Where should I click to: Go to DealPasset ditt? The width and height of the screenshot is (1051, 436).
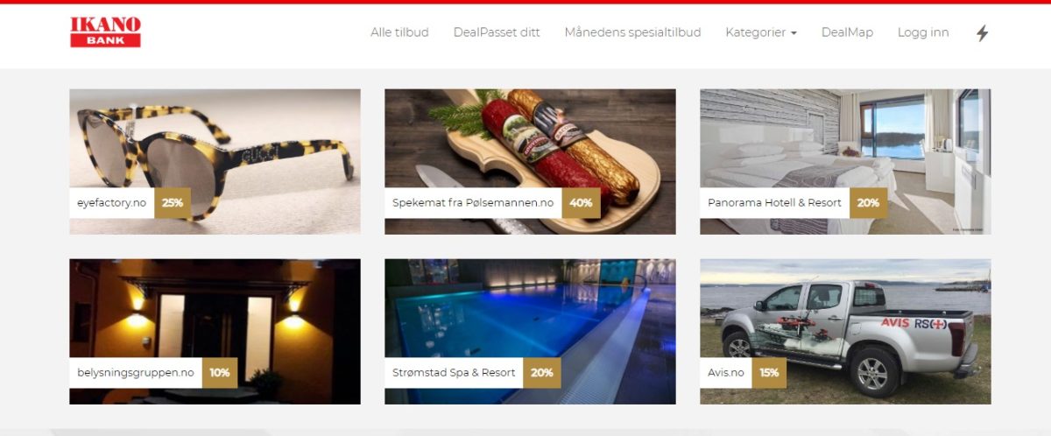pyautogui.click(x=497, y=32)
